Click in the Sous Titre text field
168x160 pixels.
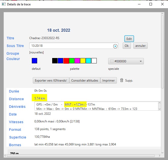pos(71,46)
